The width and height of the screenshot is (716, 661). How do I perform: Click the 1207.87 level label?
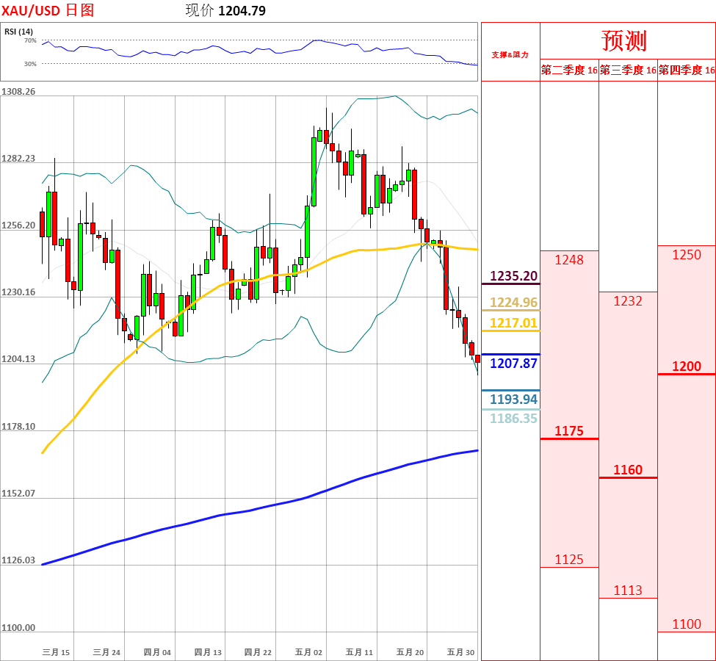tap(514, 363)
